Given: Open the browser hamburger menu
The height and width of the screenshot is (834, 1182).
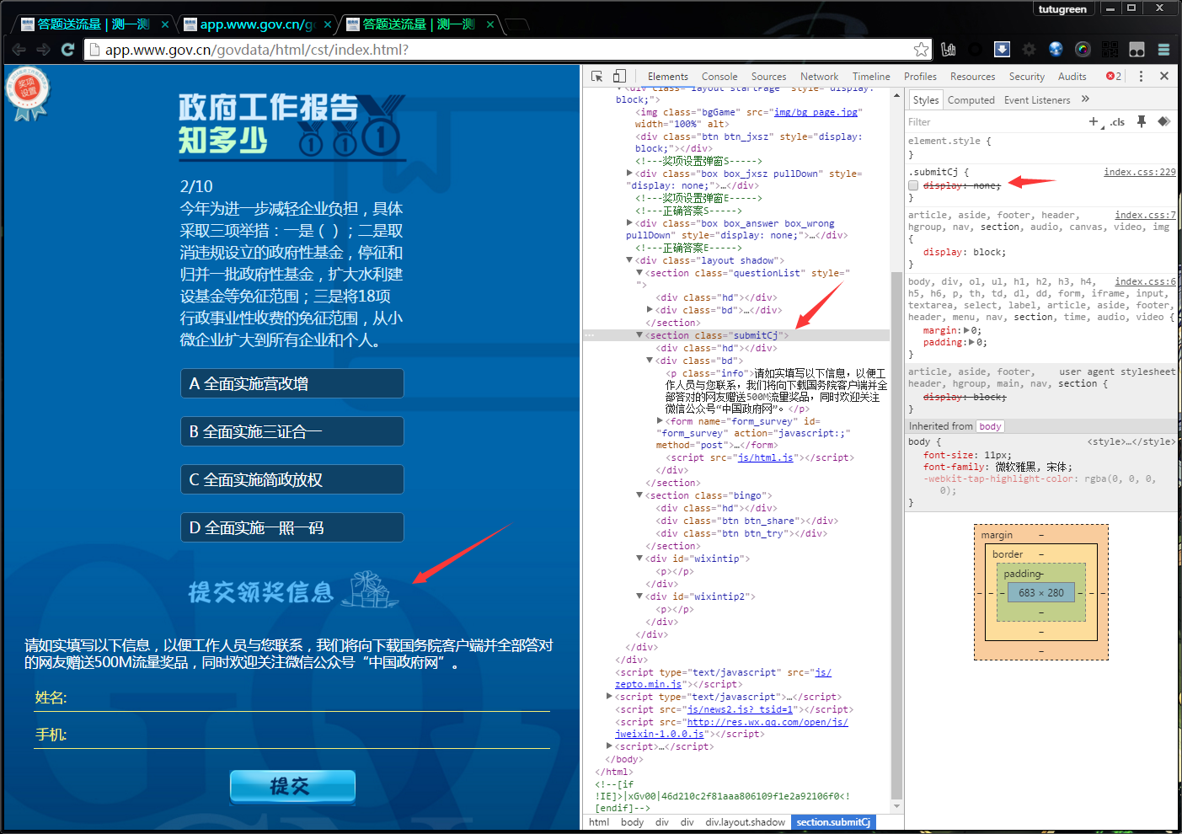Looking at the screenshot, I should coord(1163,50).
